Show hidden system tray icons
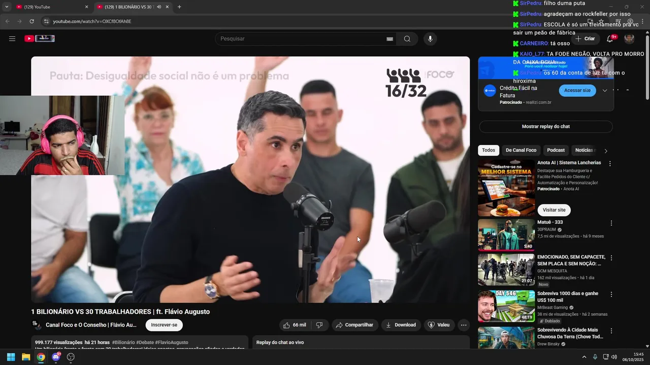 click(584, 357)
